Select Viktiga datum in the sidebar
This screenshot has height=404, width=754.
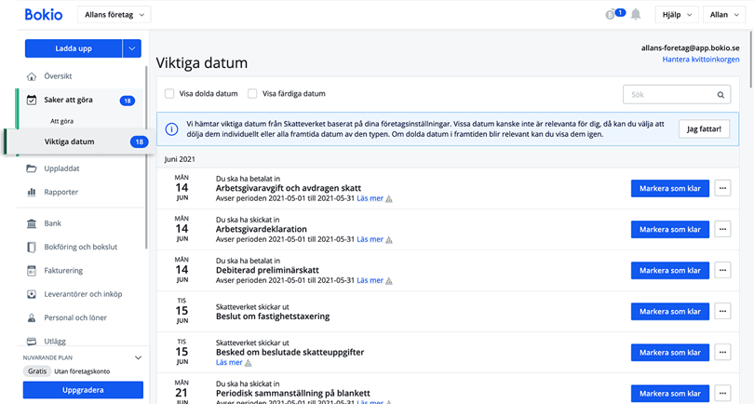pyautogui.click(x=70, y=141)
